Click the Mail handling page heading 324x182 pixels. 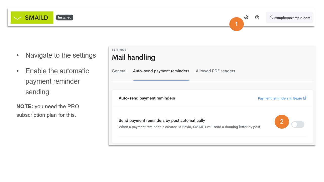[133, 57]
